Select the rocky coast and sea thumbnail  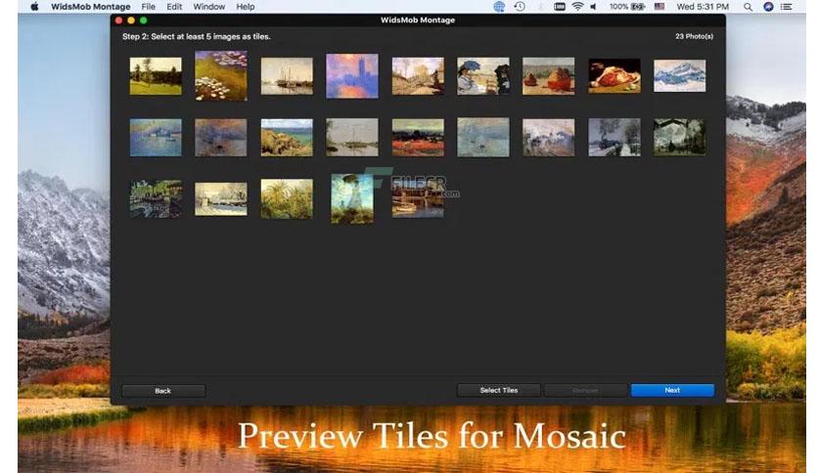coord(287,138)
